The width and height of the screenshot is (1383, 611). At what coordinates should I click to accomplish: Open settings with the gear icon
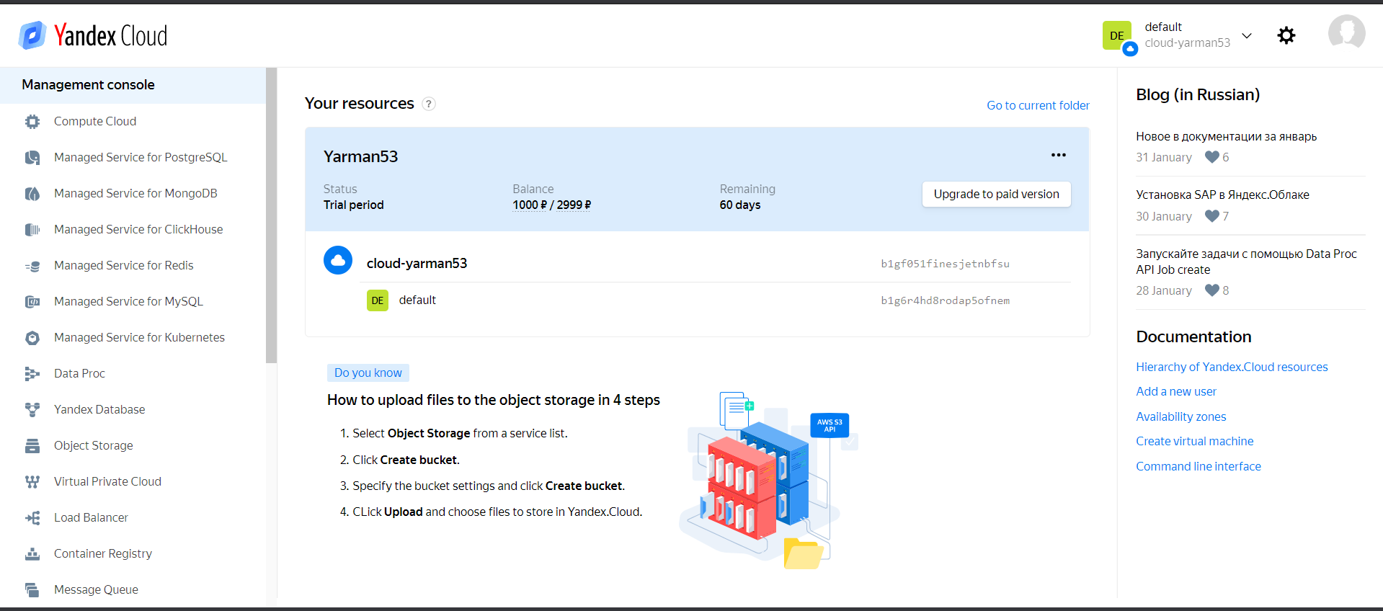(x=1286, y=35)
